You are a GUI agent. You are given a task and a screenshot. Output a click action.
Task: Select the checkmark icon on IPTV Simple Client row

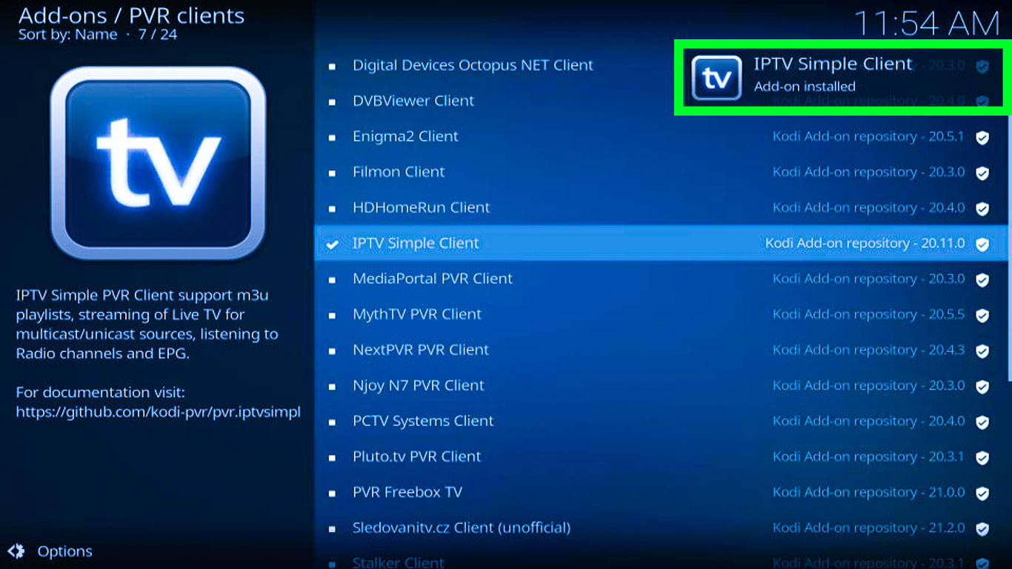click(330, 244)
